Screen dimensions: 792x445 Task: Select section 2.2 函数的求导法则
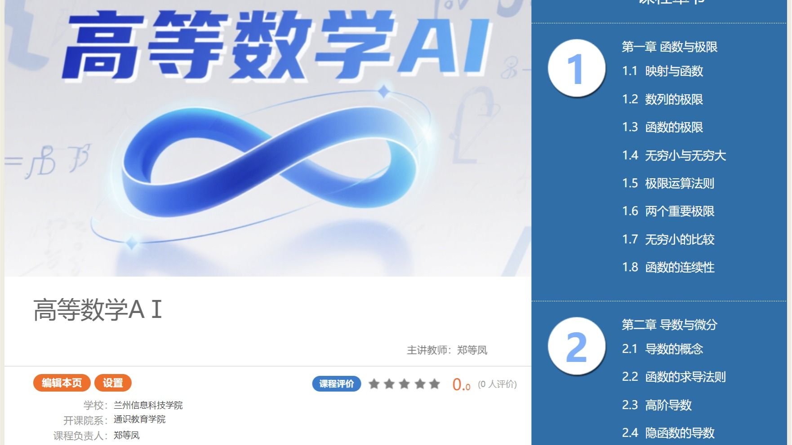pyautogui.click(x=674, y=377)
